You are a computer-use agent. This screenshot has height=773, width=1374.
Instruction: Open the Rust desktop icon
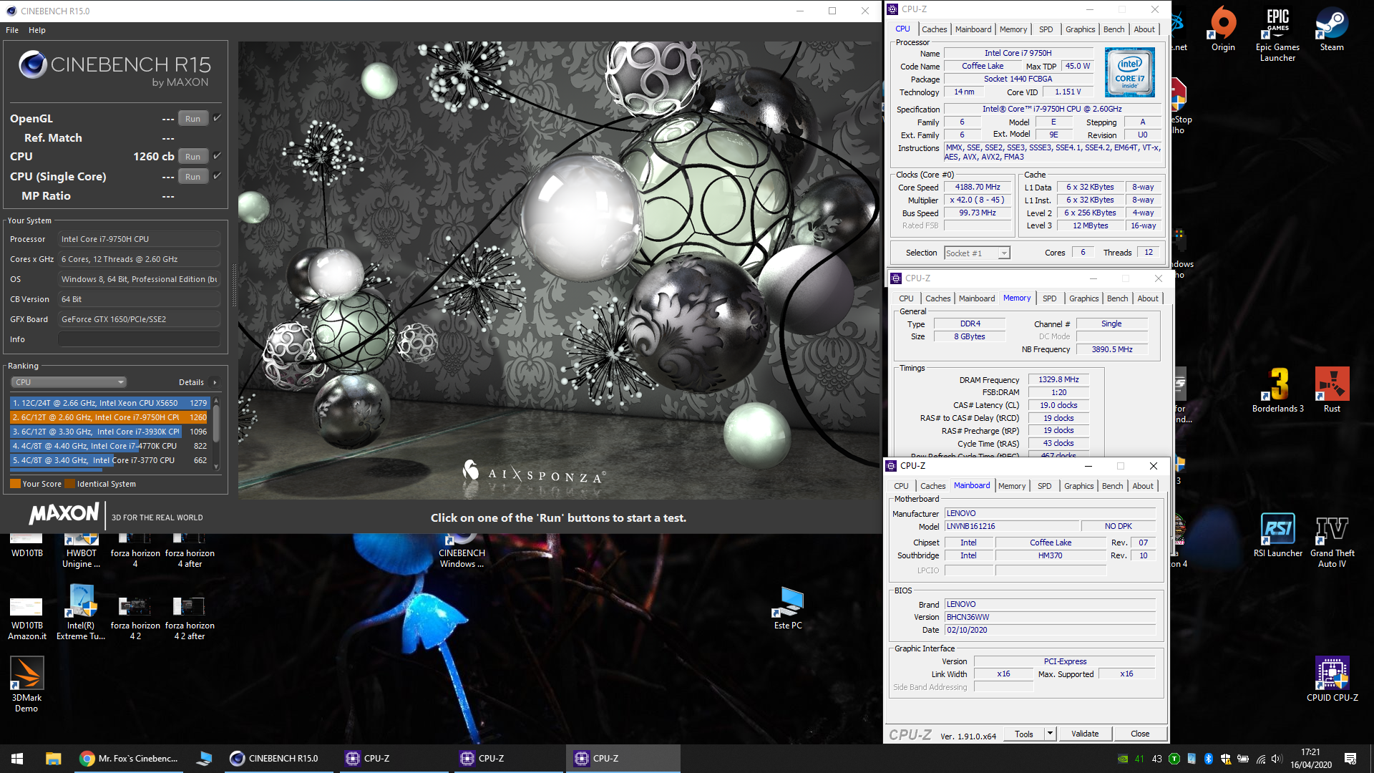pyautogui.click(x=1332, y=391)
